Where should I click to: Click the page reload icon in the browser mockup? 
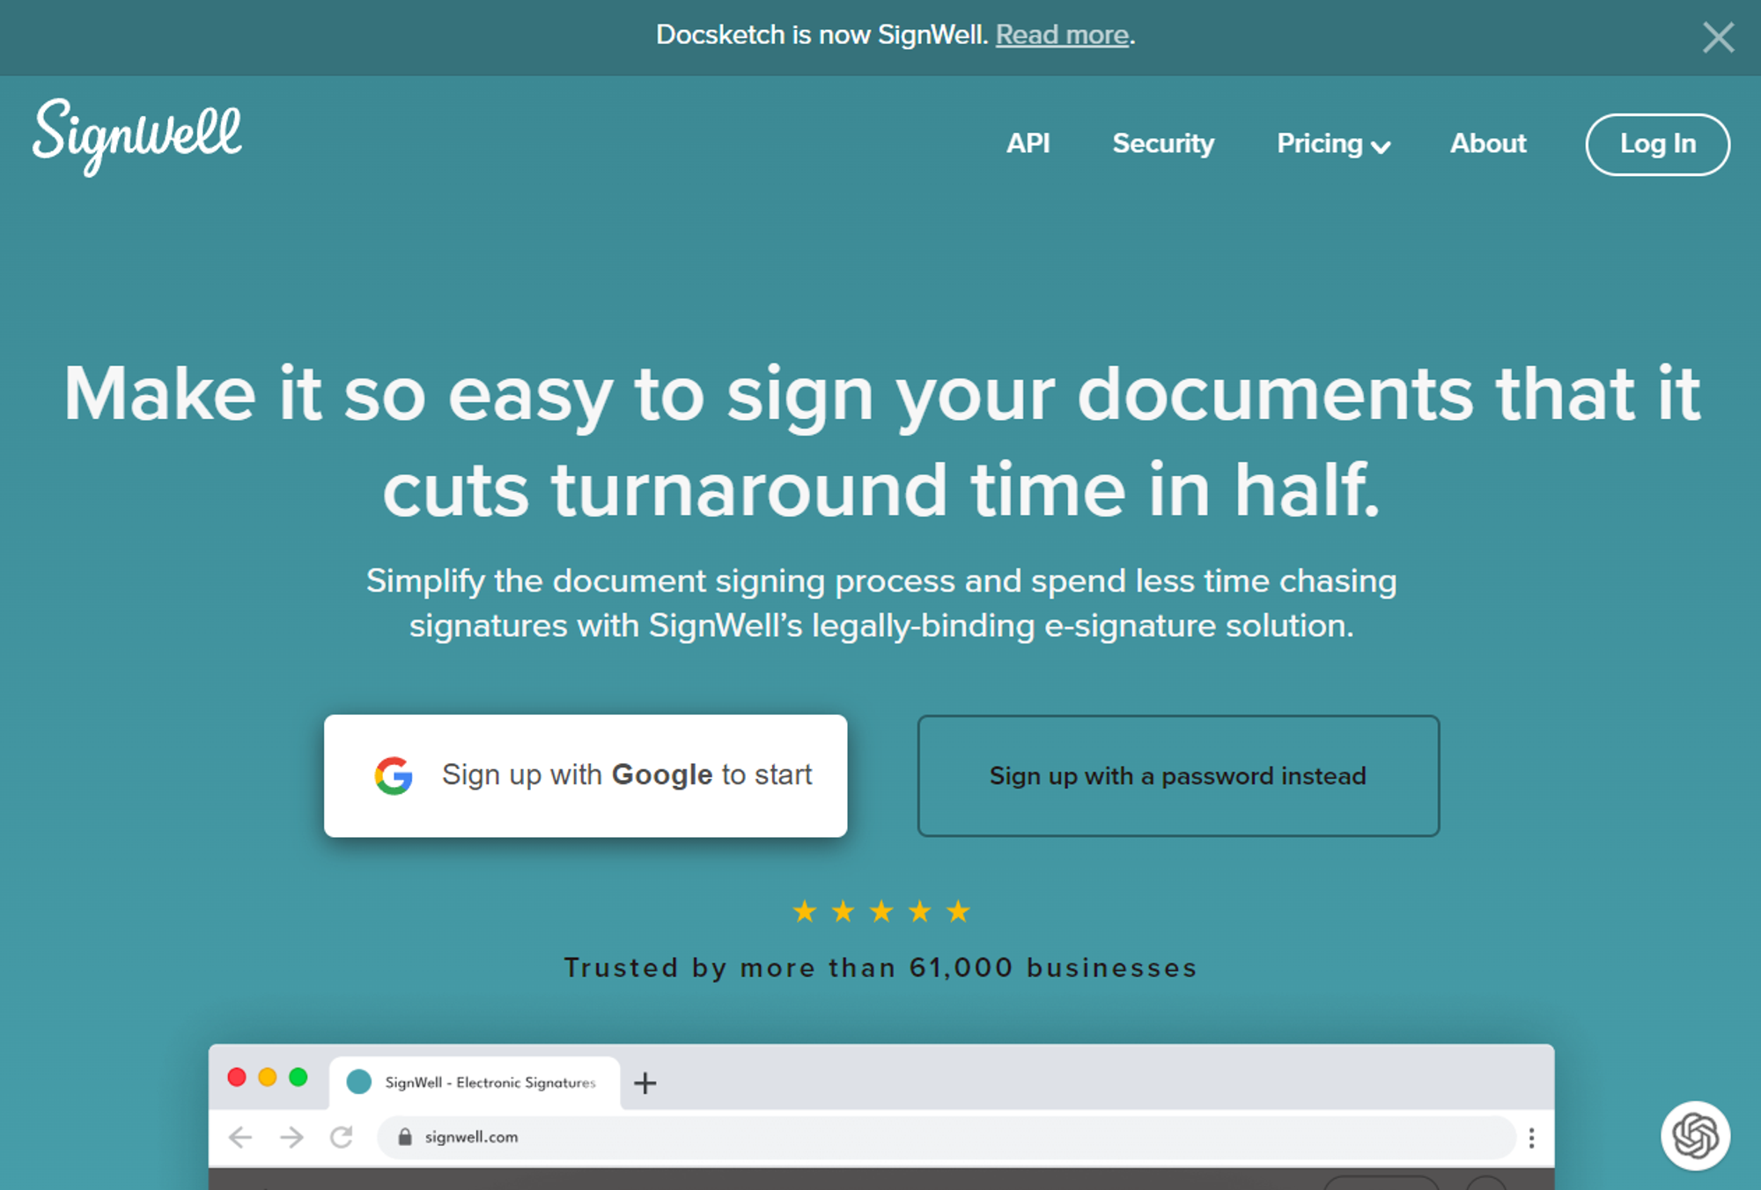342,1136
